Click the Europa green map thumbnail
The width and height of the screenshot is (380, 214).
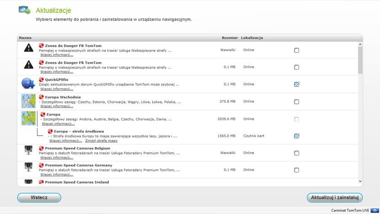28,118
